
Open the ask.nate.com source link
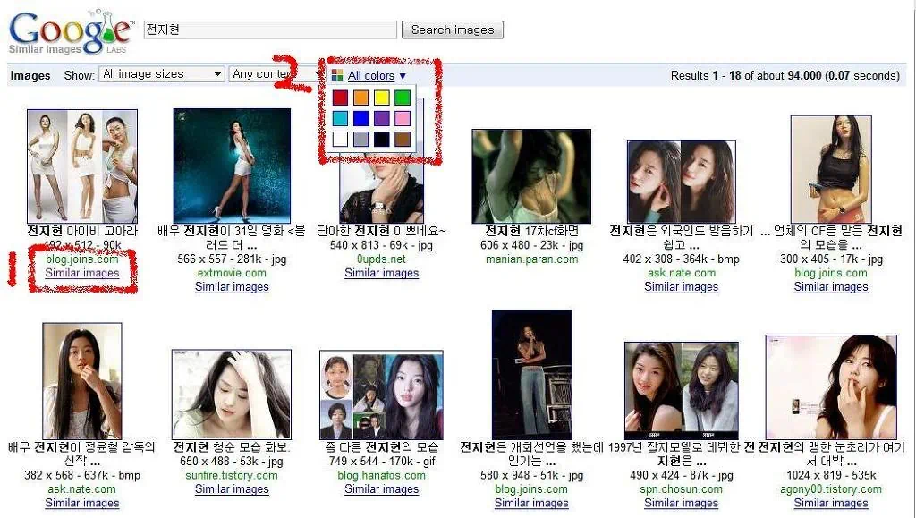coord(681,273)
